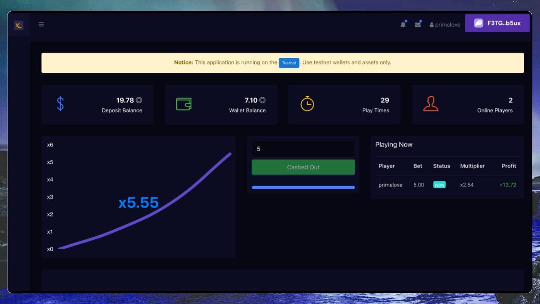Click the F3TG..b5ux wallet button
The width and height of the screenshot is (540, 304).
coord(497,23)
